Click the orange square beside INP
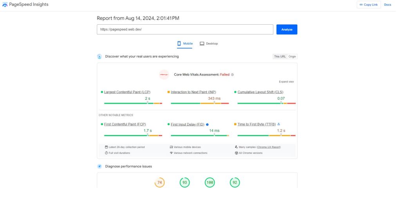 pyautogui.click(x=168, y=92)
